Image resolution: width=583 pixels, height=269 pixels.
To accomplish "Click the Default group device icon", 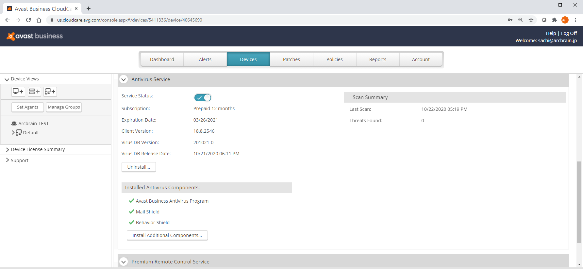I will coord(19,132).
